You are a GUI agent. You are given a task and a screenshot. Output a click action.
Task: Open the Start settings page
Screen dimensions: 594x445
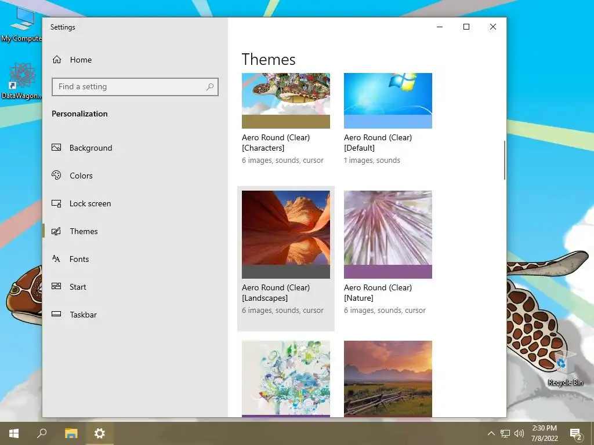point(78,287)
